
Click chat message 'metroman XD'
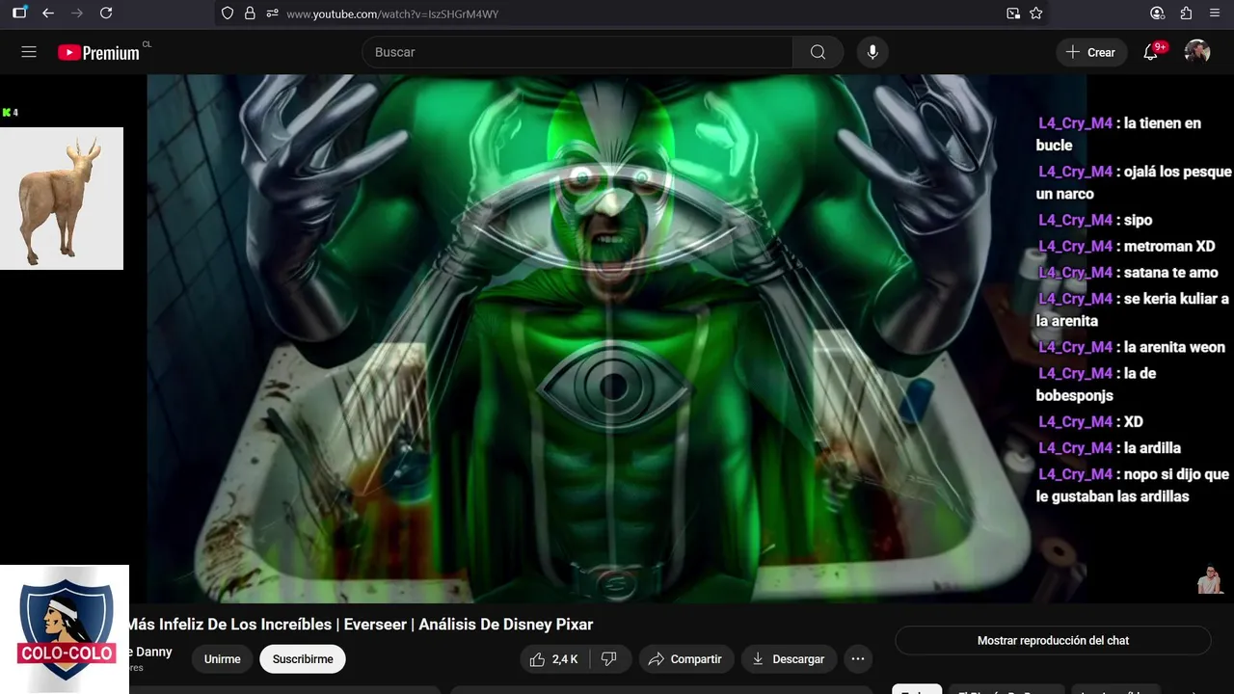point(1126,246)
